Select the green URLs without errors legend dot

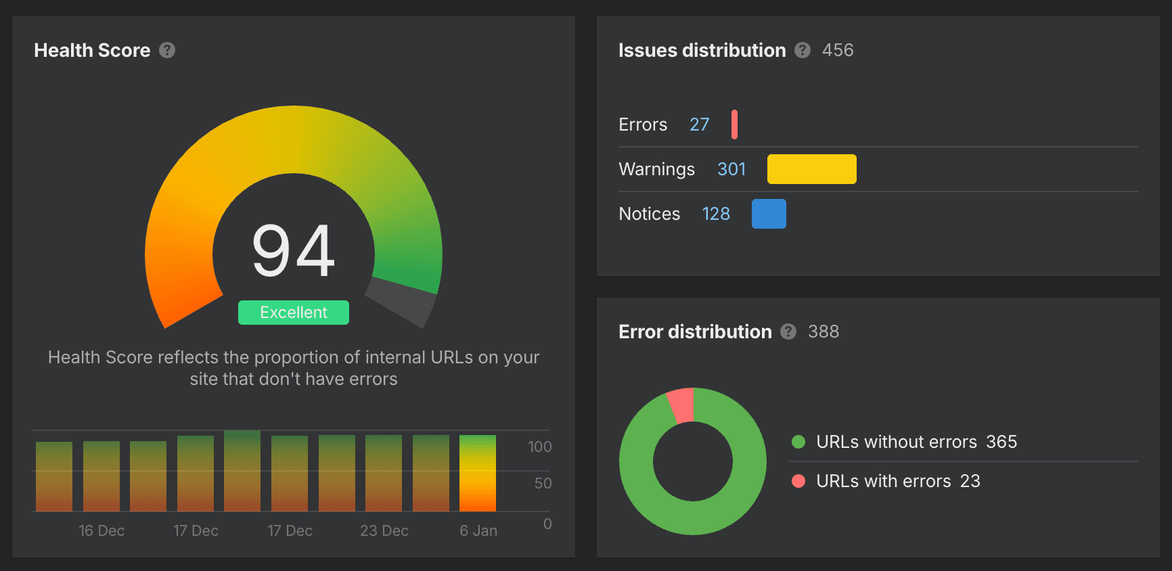click(798, 442)
